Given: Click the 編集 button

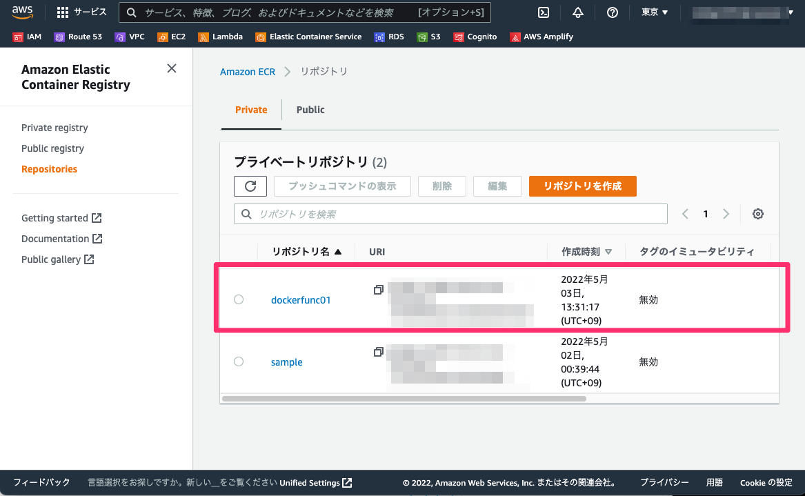Looking at the screenshot, I should point(497,186).
